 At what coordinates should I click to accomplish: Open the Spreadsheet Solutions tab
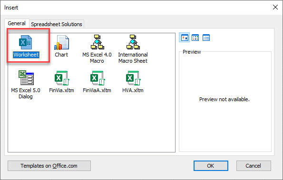[x=57, y=24]
